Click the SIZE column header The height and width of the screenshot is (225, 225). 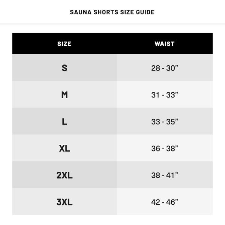point(64,43)
